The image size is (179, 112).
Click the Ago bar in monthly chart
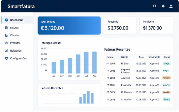(94, 62)
